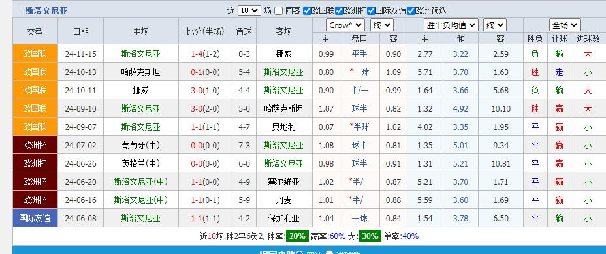Screen dimensions: 606x254
Task: Open the 终 dropdown beside 胜平负均值
Action: click(x=495, y=25)
